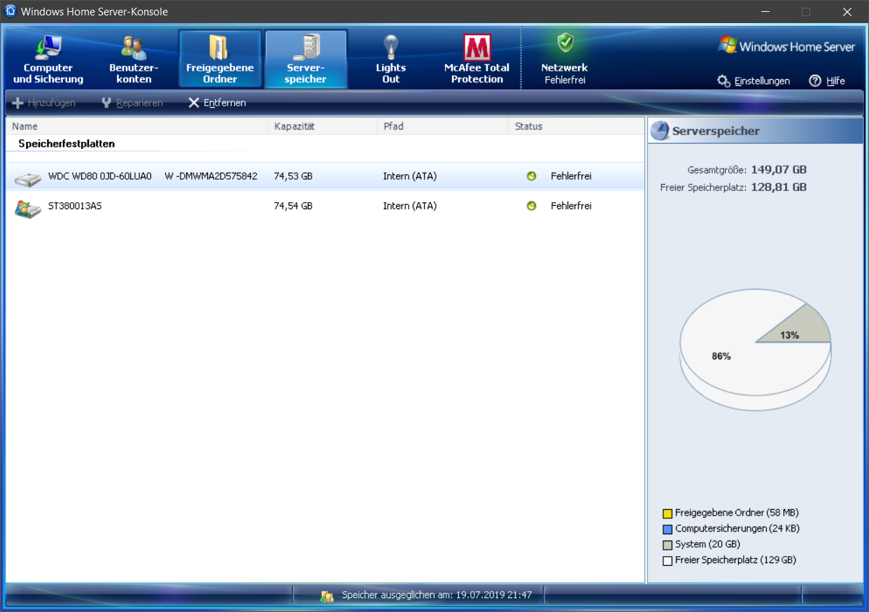Minimize the Windows Home Server-Konsole window
This screenshot has width=869, height=612.
coord(766,12)
